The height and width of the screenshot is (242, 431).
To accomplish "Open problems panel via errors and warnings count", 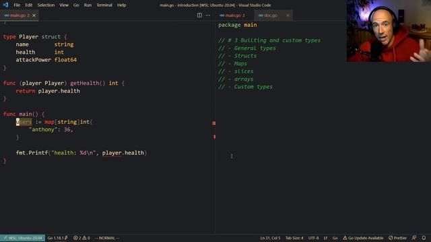I will (x=81, y=238).
